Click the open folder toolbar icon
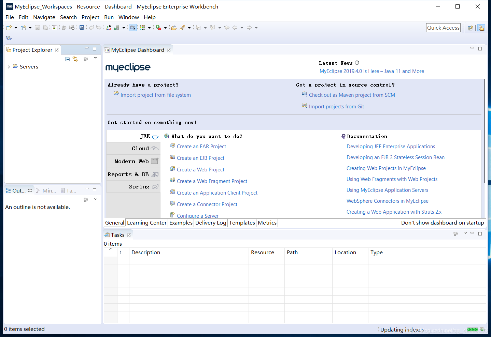Screen dimensions: 491x337 click(x=174, y=28)
